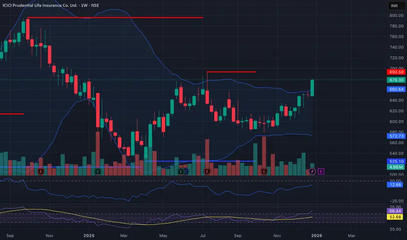Select the 12.68 indicator value label

click(x=395, y=185)
